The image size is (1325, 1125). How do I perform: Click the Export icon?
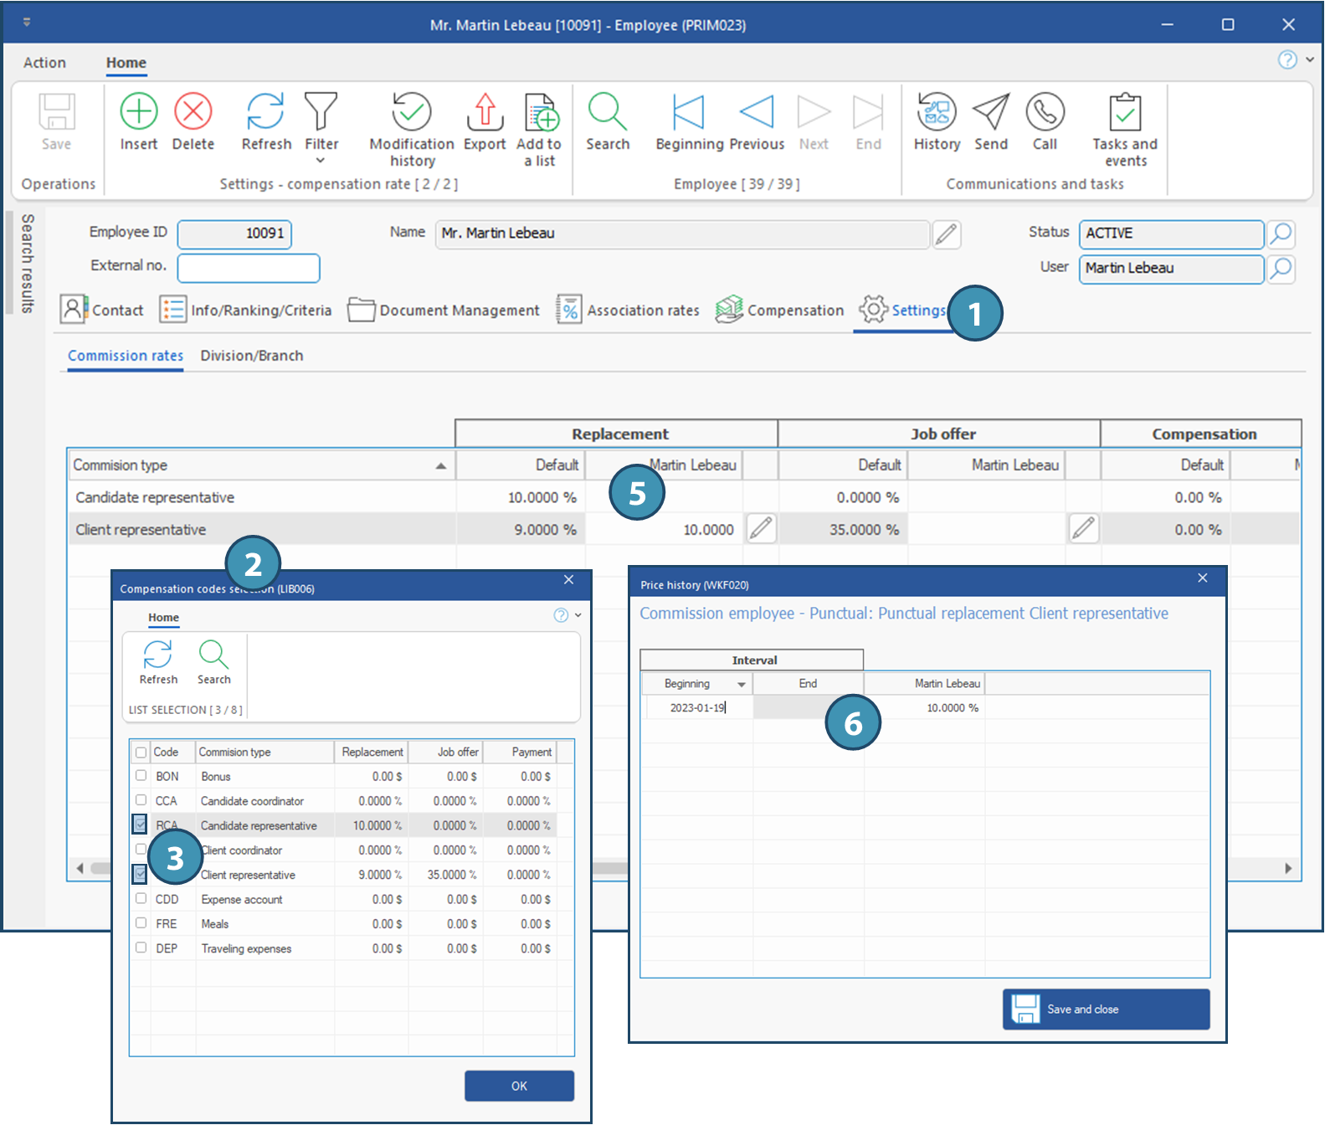coord(485,112)
